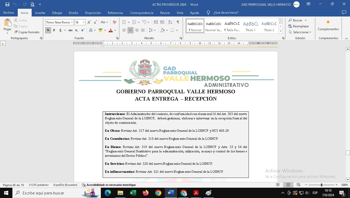Open the font size dropdown
350x198 pixels.
click(x=83, y=22)
